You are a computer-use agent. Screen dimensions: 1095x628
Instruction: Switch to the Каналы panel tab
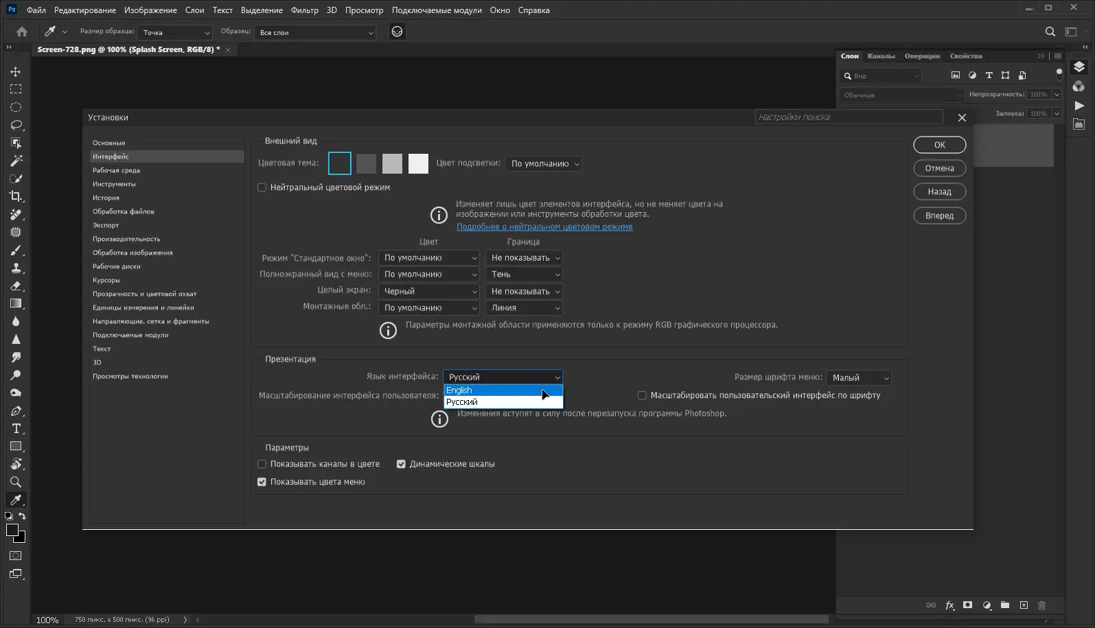click(881, 56)
